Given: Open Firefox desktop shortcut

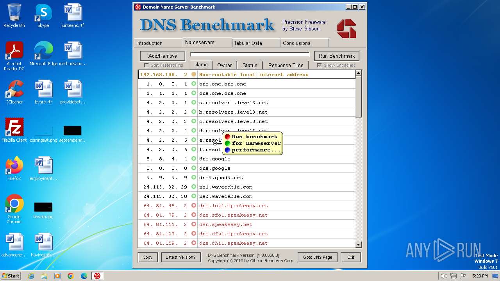Looking at the screenshot, I should (14, 169).
